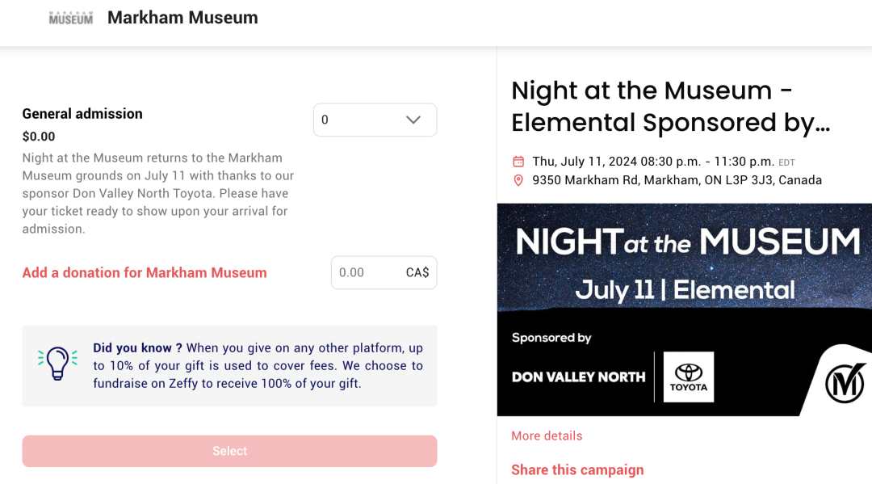Click the lightbulb icon in info box

click(x=58, y=364)
